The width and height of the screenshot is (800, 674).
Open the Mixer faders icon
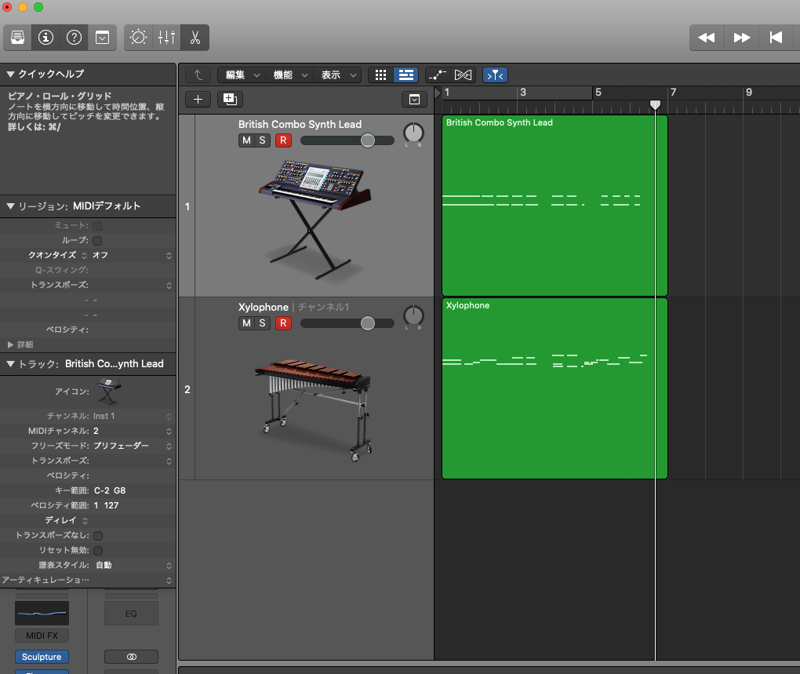(166, 37)
